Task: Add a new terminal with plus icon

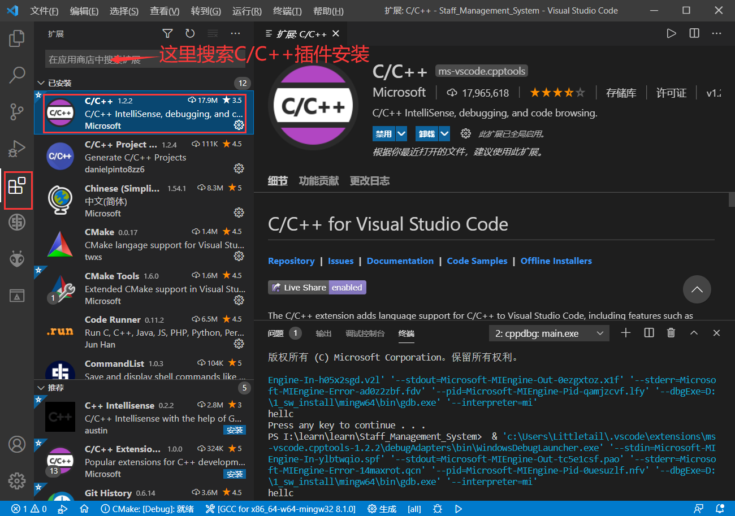Action: point(625,333)
